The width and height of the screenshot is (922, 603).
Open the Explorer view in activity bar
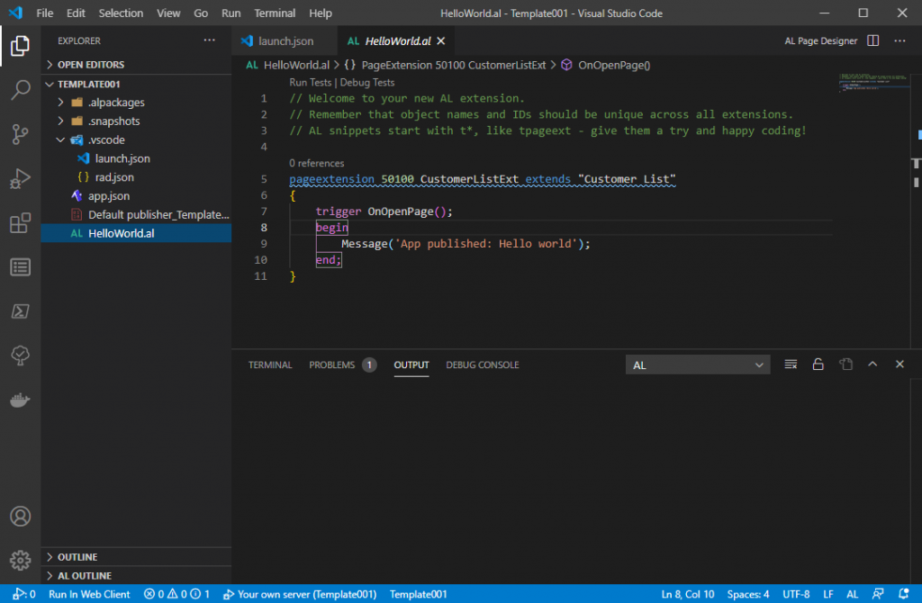[20, 46]
